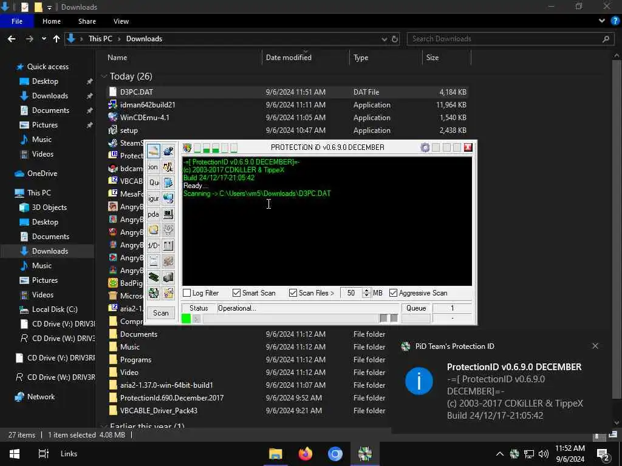
Task: Expand the File Explorer ribbon chevron
Action: pyautogui.click(x=602, y=21)
